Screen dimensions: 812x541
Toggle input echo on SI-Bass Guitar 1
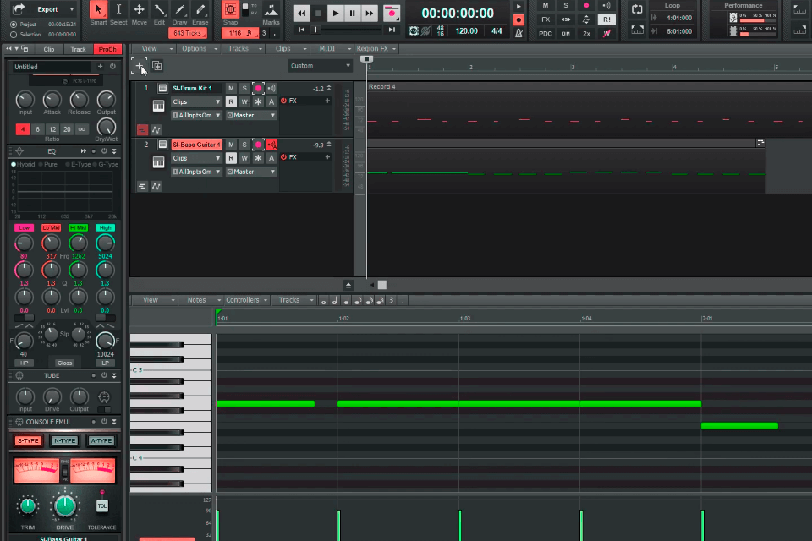(x=272, y=145)
